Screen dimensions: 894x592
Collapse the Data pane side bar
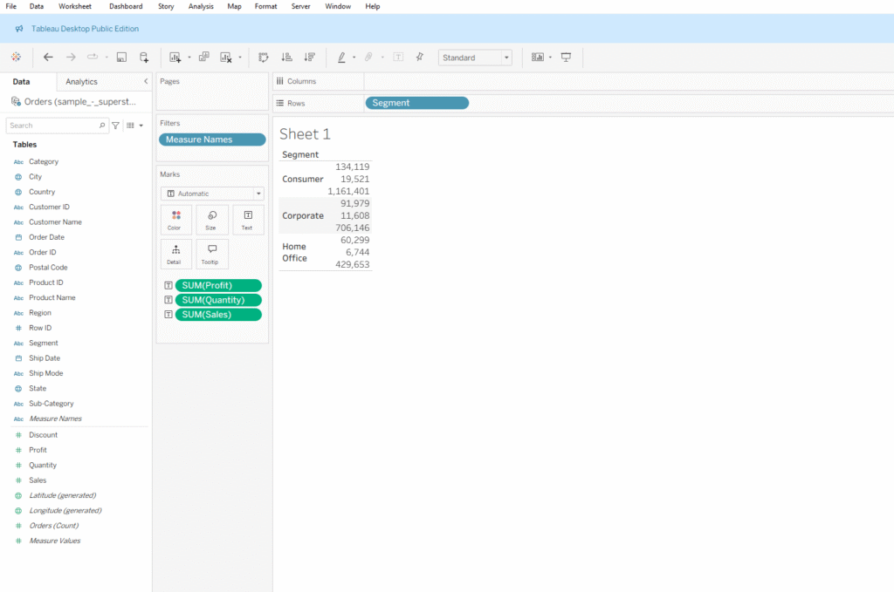146,81
